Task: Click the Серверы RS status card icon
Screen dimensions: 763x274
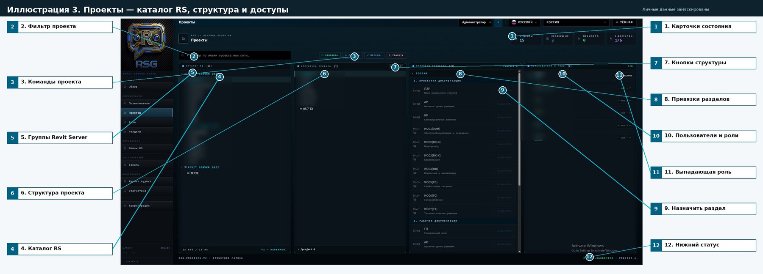Action: 548,38
